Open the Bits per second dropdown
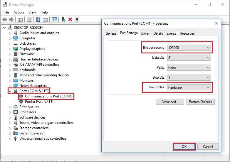230x162 pixels. coord(189,48)
